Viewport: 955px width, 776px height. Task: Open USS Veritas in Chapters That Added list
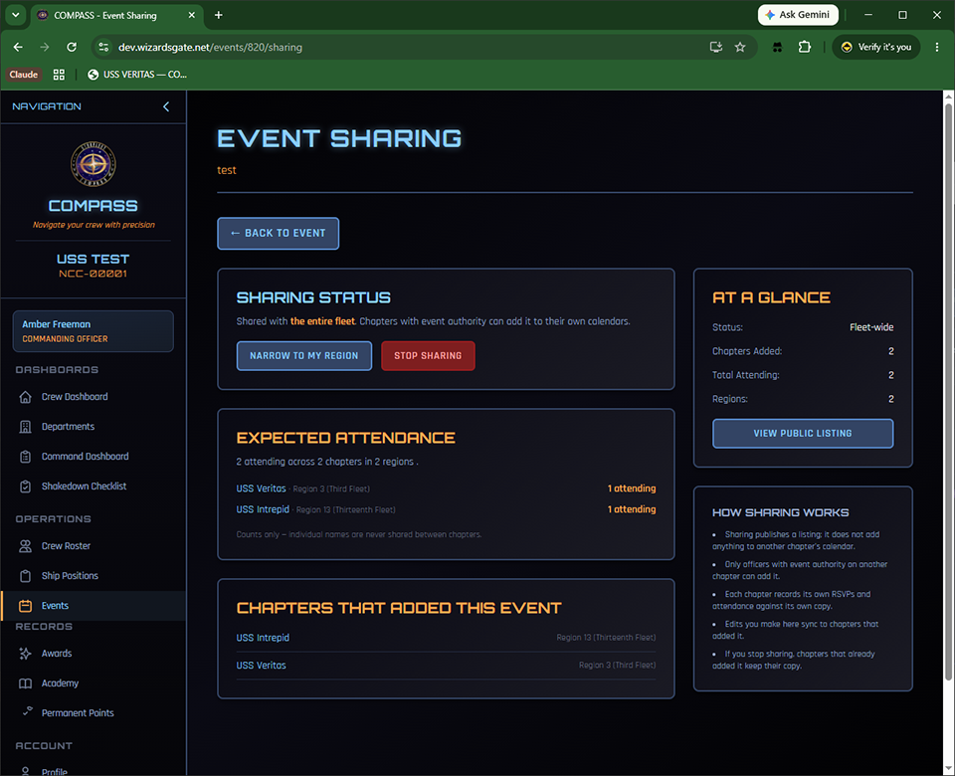pos(262,666)
